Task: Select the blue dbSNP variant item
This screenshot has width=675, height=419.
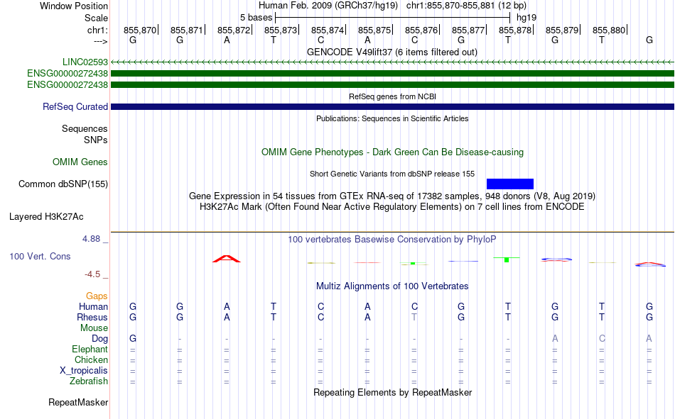Action: (510, 184)
